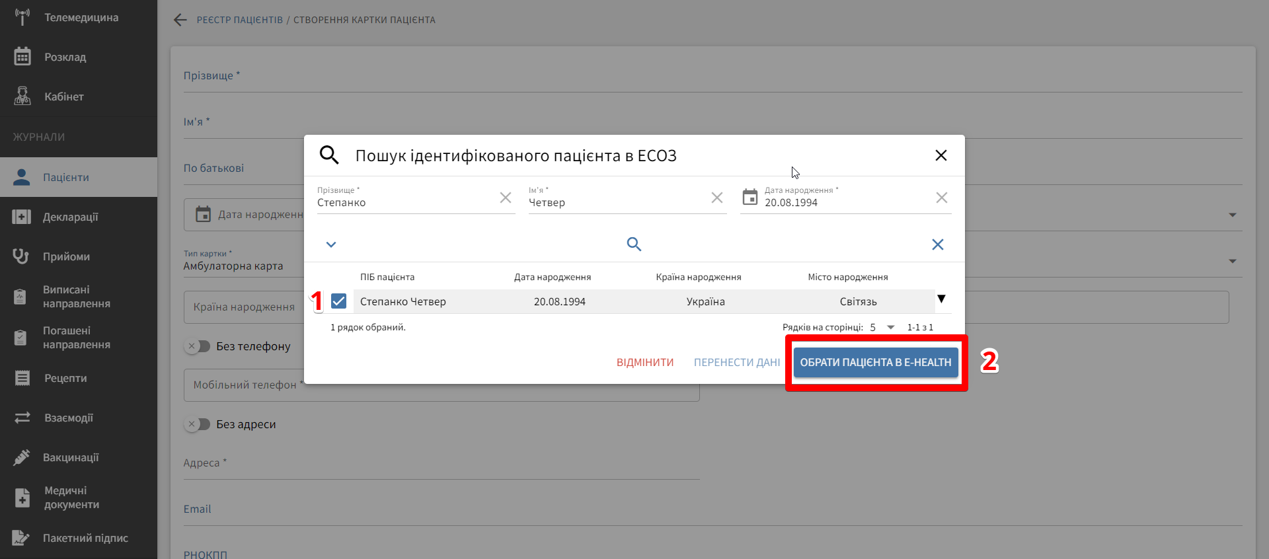1269x559 pixels.
Task: Enable the Без адреси switch
Action: pos(198,424)
